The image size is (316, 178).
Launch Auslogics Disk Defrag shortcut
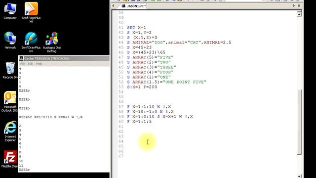(52, 42)
